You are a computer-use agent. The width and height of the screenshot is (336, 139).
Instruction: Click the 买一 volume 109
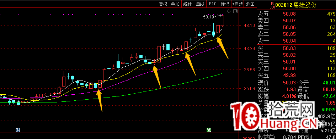click(x=331, y=48)
